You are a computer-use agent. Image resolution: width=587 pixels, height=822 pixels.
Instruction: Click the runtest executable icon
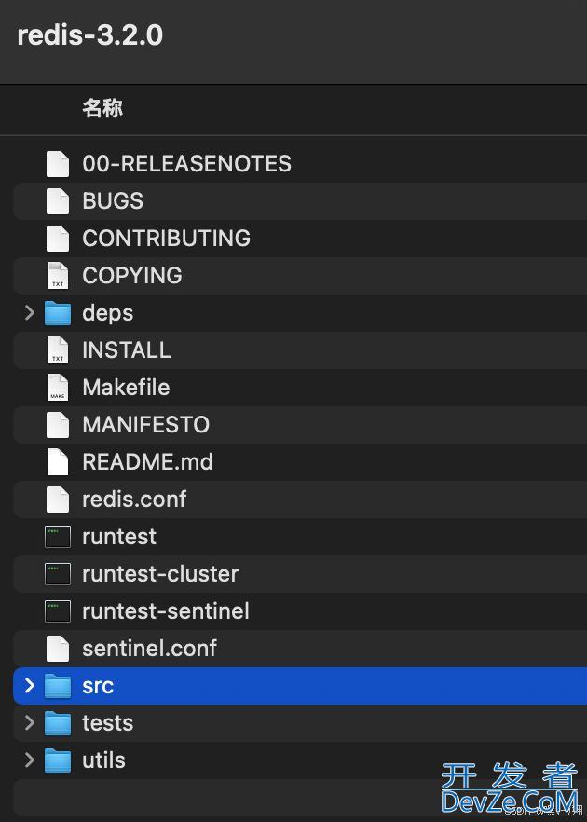click(x=58, y=537)
